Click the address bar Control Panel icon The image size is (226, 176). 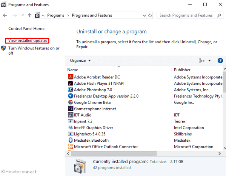[x=37, y=15]
